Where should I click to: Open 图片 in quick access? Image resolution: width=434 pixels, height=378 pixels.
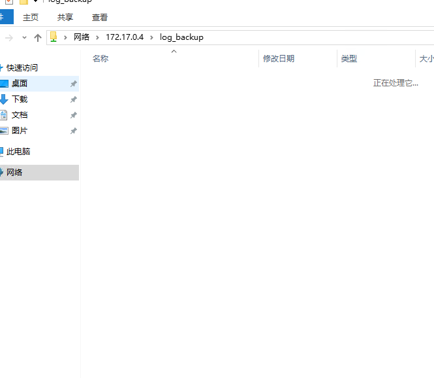20,131
